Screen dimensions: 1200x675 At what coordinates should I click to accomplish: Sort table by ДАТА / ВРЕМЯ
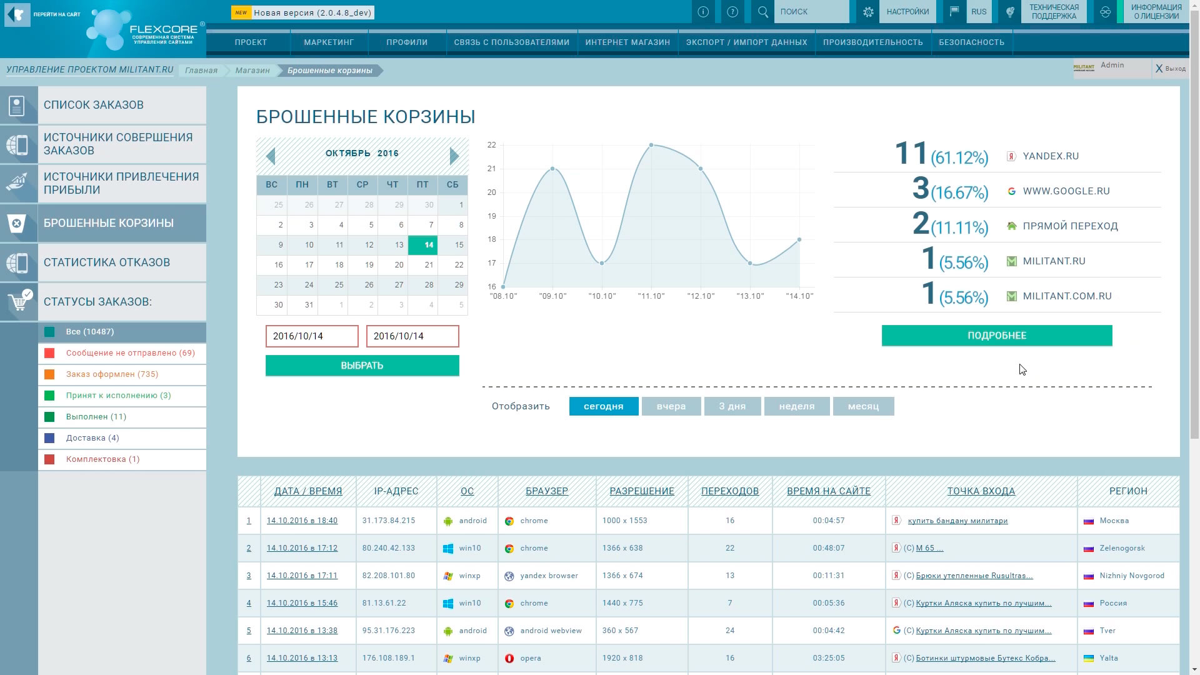pos(308,491)
